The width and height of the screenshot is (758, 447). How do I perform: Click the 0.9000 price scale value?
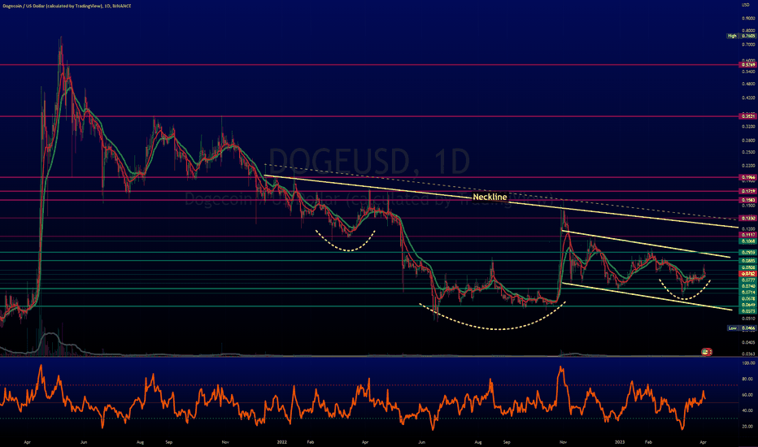[748, 19]
